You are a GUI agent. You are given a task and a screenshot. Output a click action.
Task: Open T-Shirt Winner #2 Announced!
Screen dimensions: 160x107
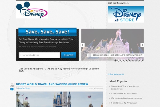tap(124, 103)
